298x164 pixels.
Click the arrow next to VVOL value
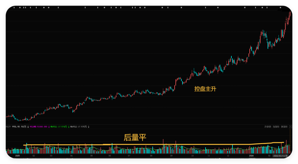click(x=28, y=127)
